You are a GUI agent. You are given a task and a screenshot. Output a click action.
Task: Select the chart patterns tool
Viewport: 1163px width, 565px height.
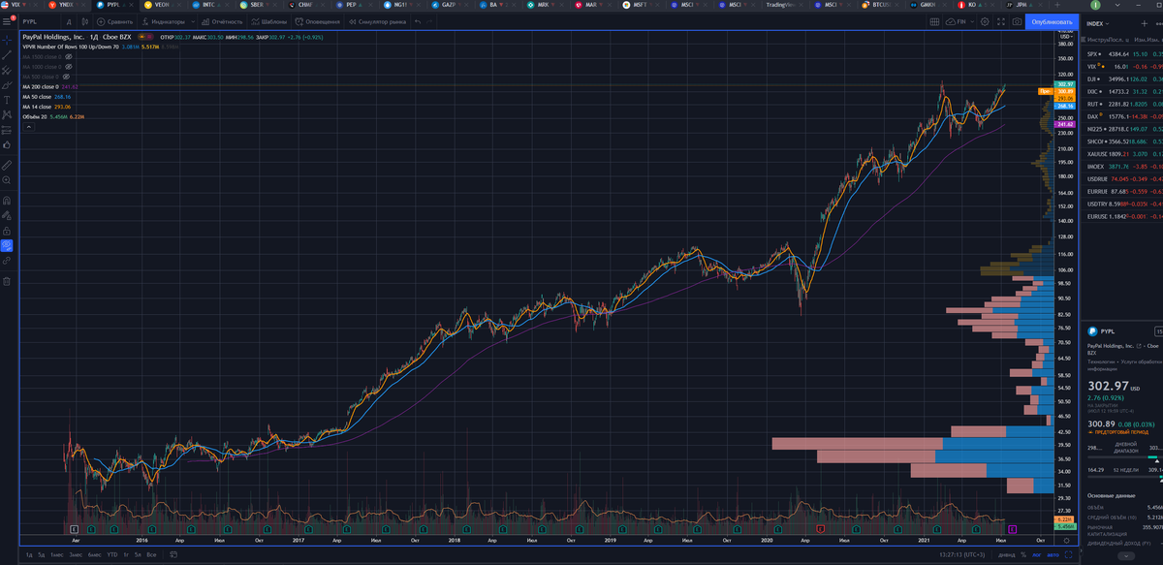tap(7, 113)
